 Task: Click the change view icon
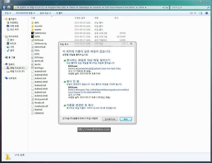point(192,13)
